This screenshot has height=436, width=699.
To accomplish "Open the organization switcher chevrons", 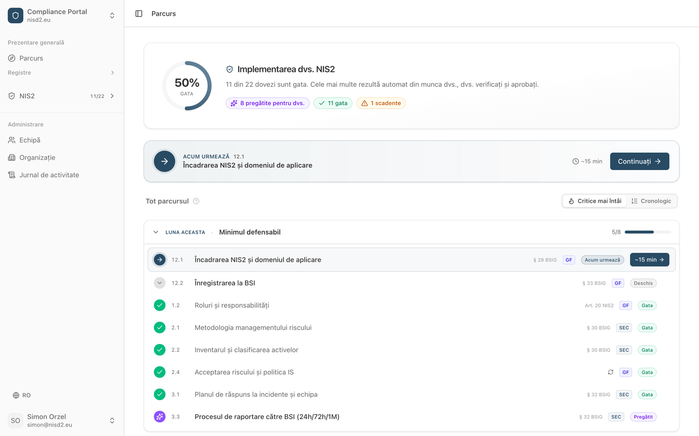I will coord(112,15).
